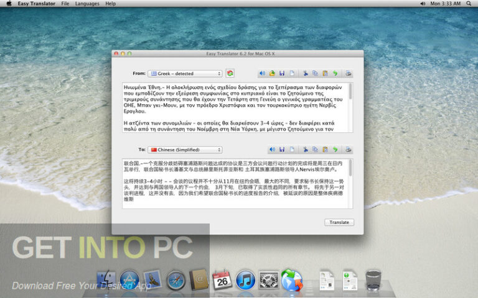This screenshot has width=478, height=298.
Task: Open the Languages menu
Action: click(87, 4)
